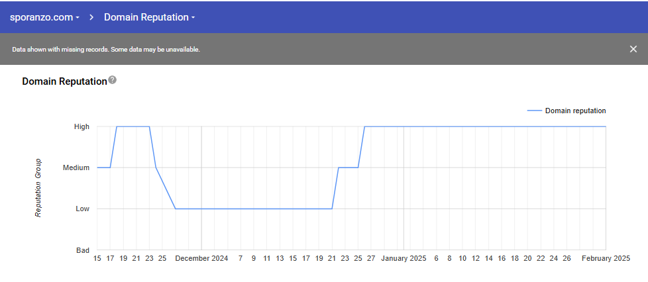Screen dimensions: 648x282
Task: Click the blue line swatch in legend
Action: (x=534, y=111)
